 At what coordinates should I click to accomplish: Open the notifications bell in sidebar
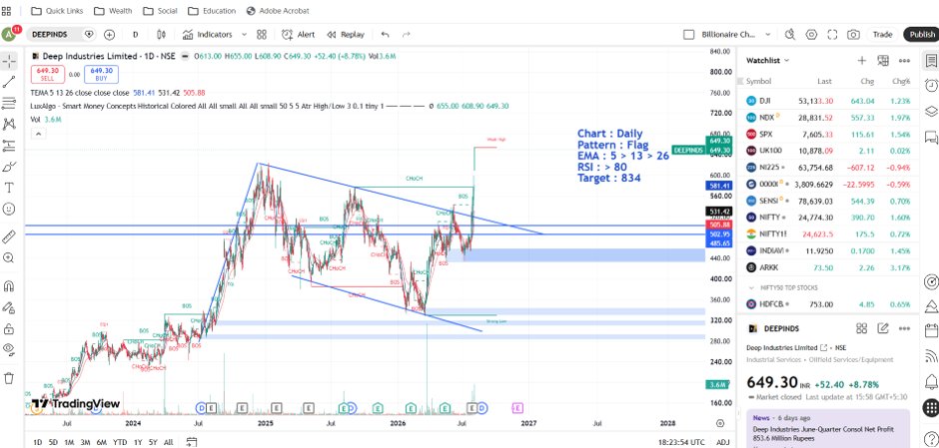931,381
